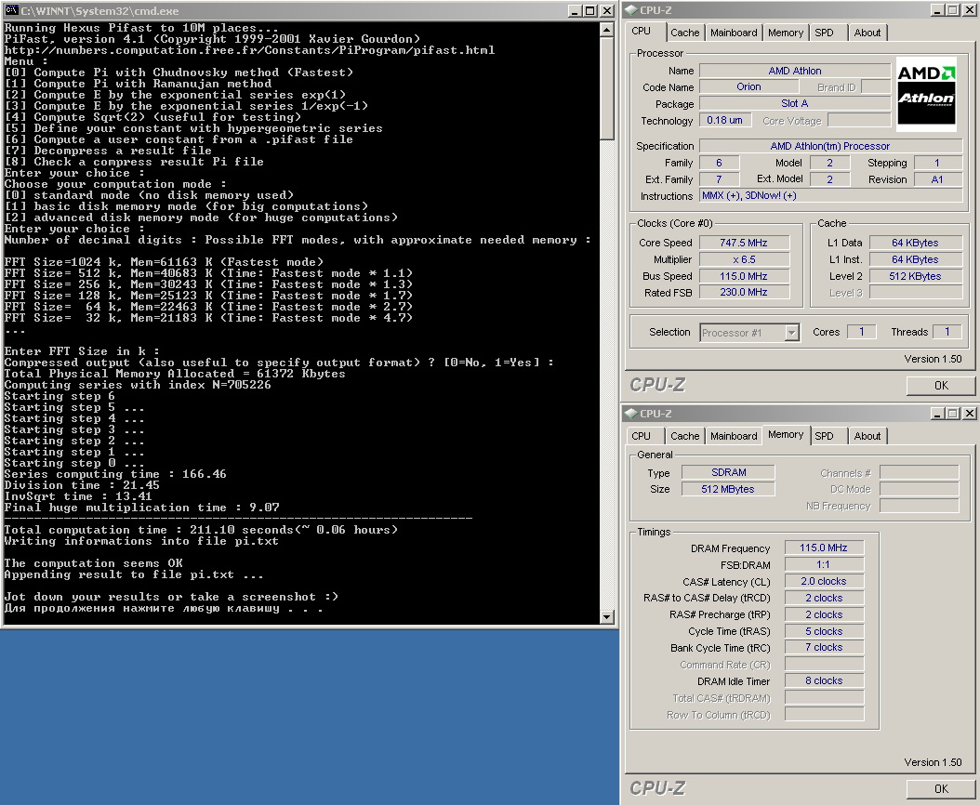Click the FSB:DRAM 1:1 value
980x805 pixels.
pyautogui.click(x=824, y=564)
